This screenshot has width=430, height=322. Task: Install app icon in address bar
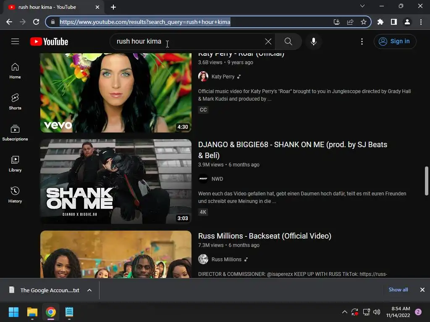336,22
